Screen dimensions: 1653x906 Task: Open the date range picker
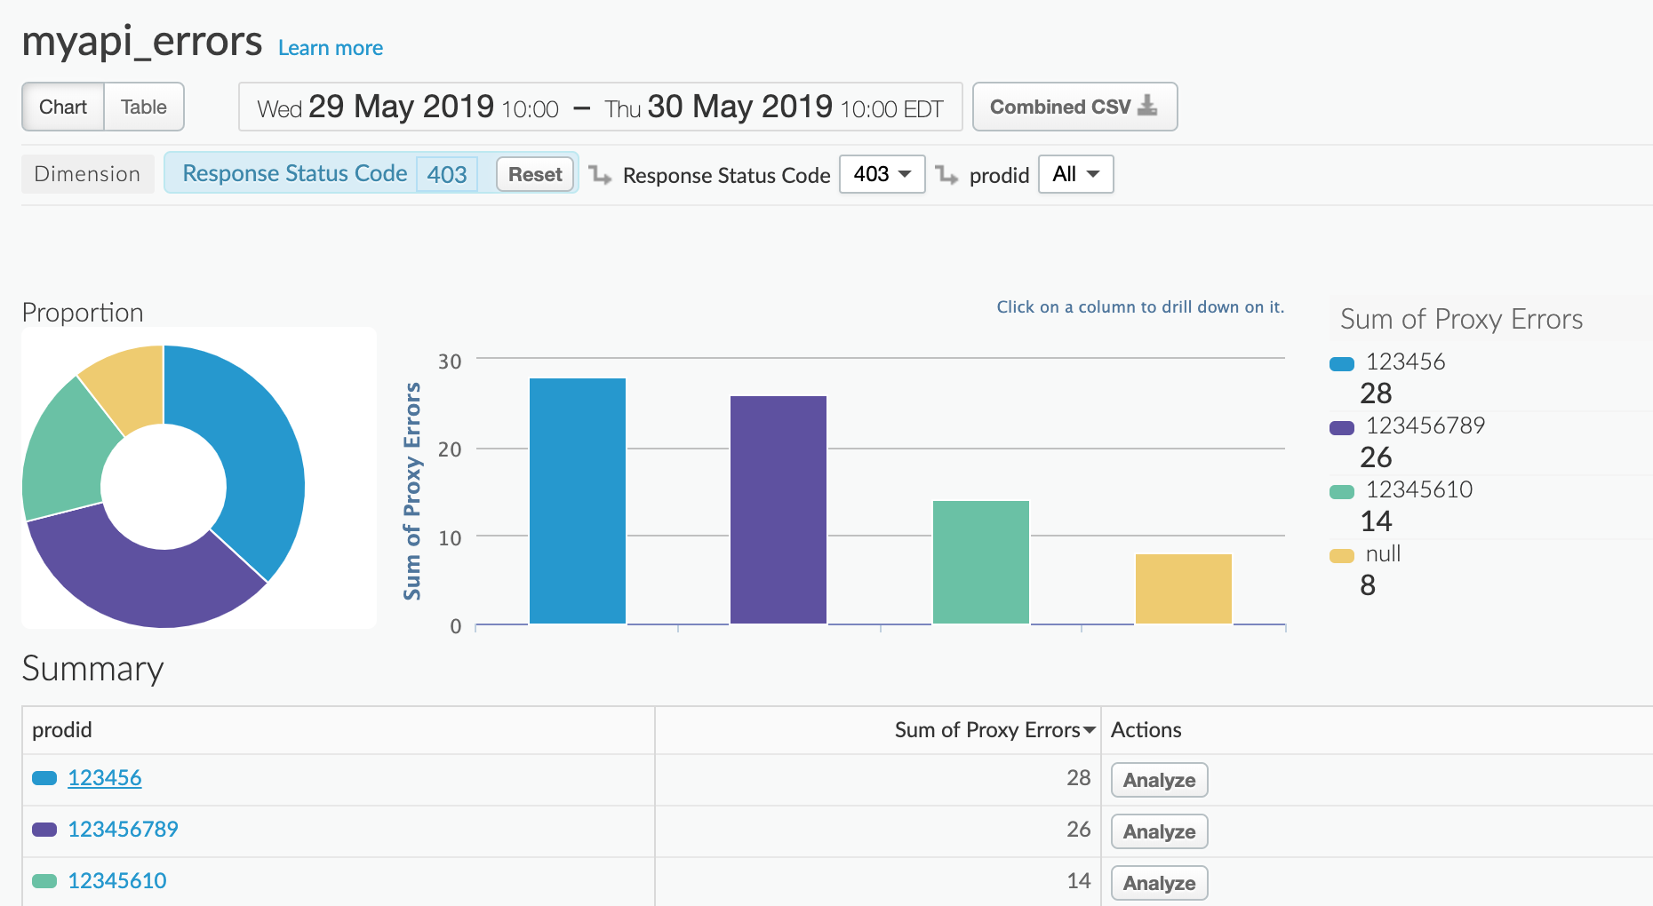(x=600, y=107)
